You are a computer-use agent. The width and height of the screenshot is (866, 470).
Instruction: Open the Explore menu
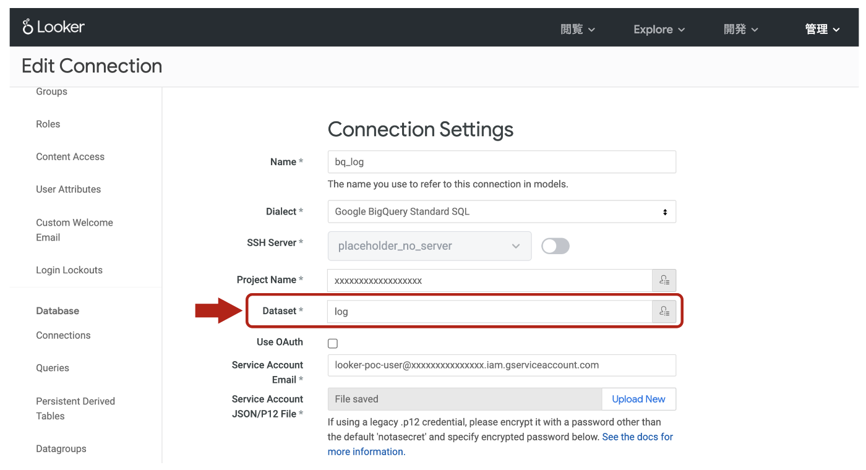659,29
